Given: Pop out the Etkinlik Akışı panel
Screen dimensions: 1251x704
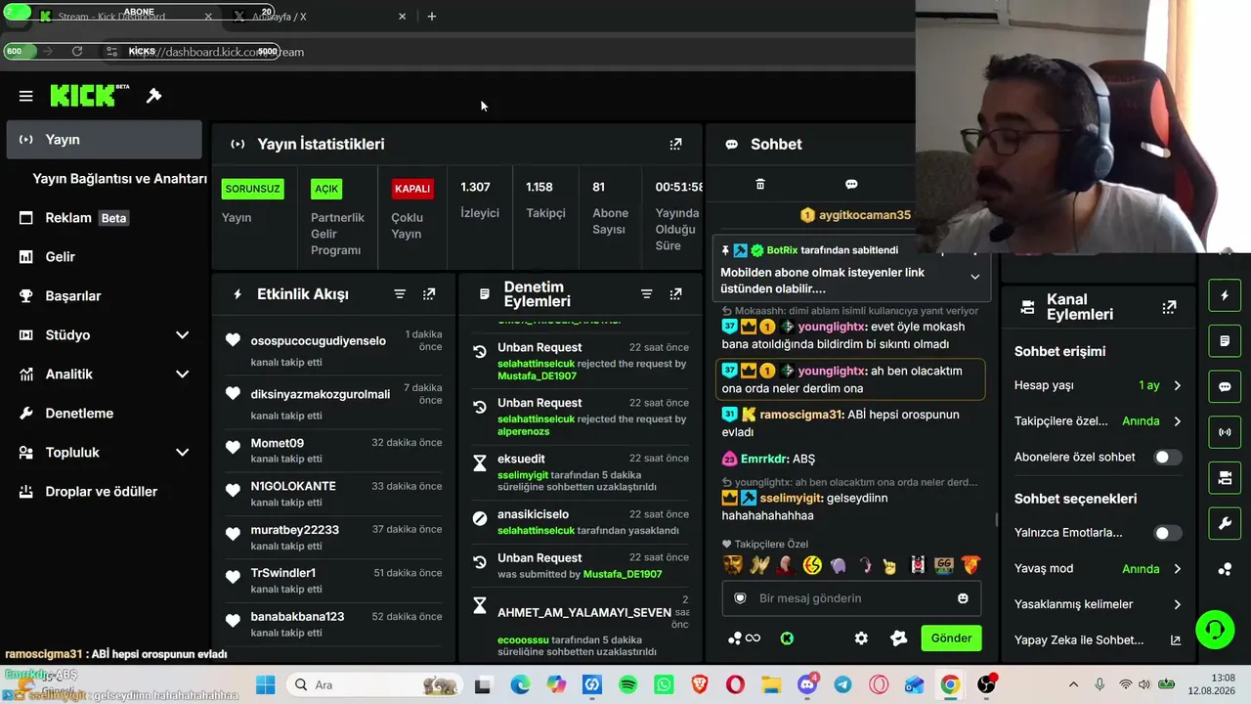Looking at the screenshot, I should (429, 294).
